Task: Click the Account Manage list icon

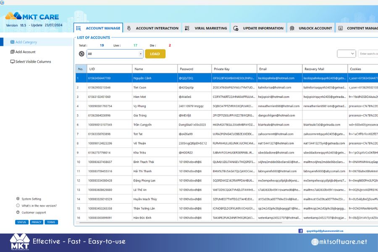Action: (79, 28)
